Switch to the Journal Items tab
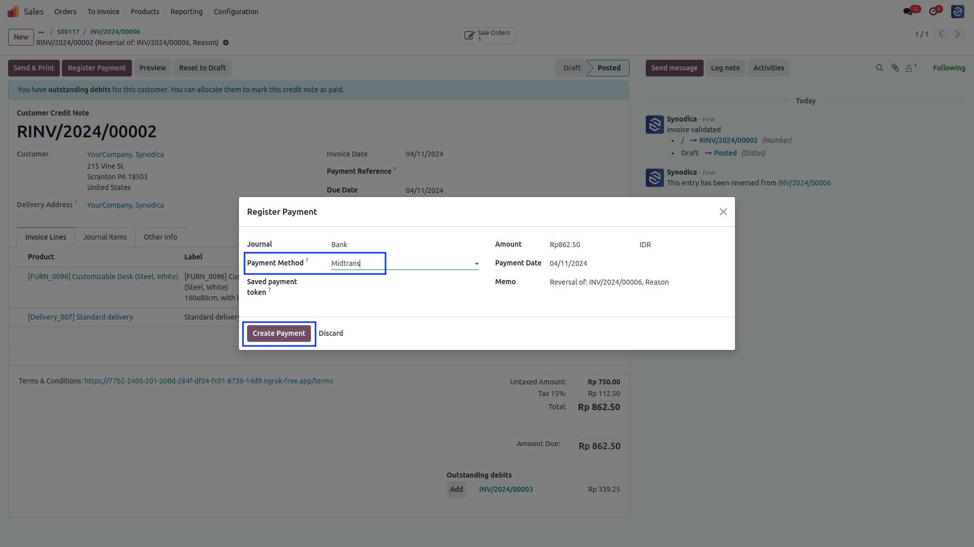 pos(105,237)
